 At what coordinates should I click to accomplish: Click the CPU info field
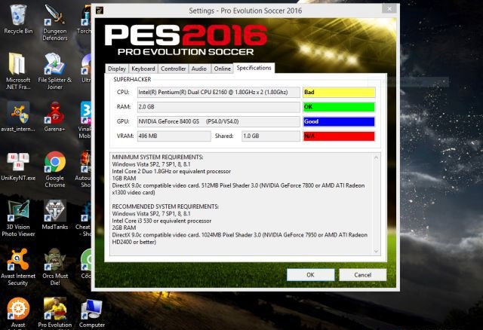click(218, 92)
